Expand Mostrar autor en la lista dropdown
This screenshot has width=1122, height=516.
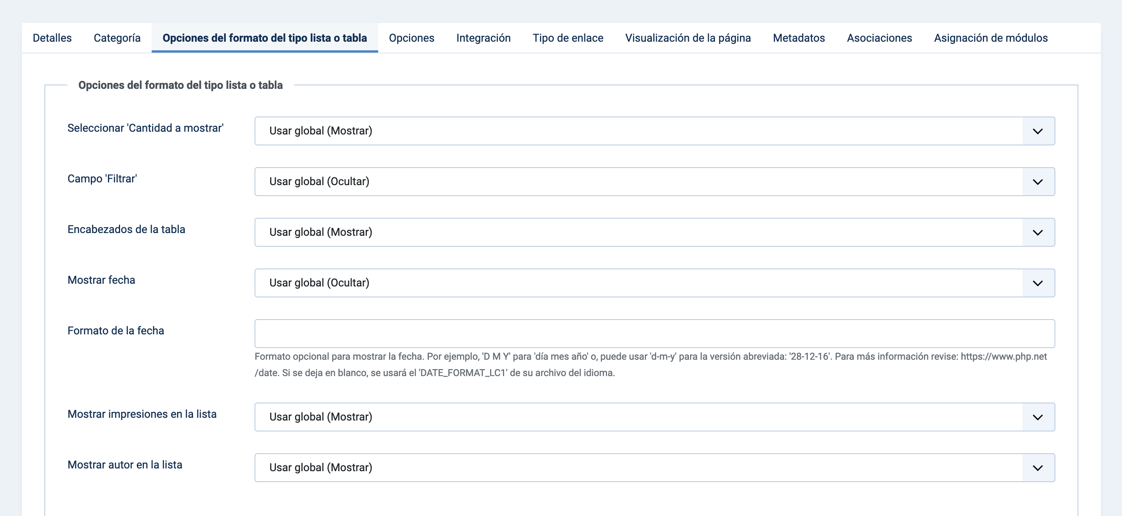655,468
